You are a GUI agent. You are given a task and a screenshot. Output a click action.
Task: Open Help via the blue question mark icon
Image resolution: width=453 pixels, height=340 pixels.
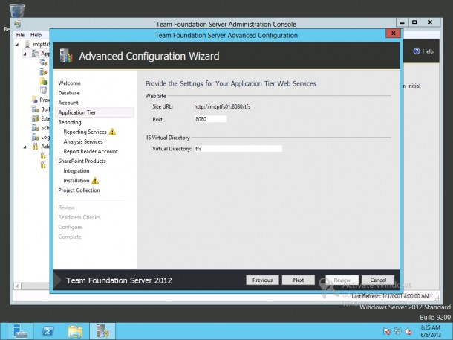[417, 51]
